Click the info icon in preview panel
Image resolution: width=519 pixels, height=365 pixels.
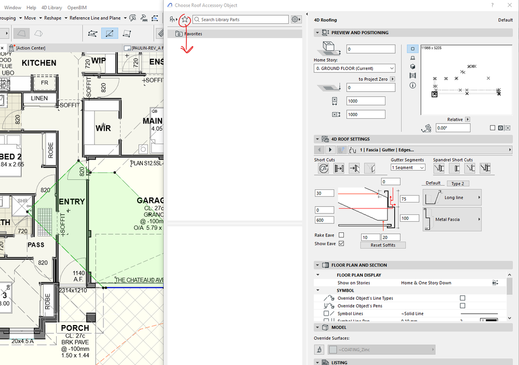point(412,86)
